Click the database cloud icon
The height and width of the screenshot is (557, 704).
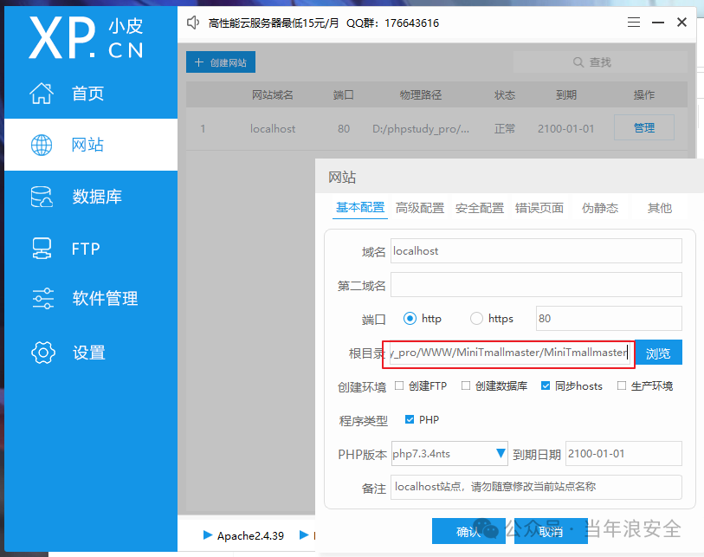(42, 197)
